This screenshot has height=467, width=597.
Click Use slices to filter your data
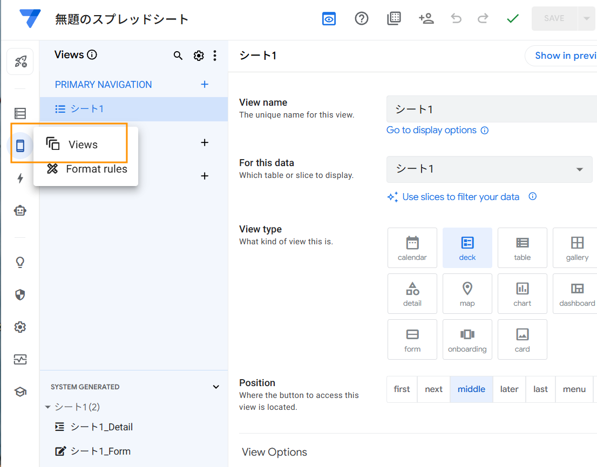pyautogui.click(x=460, y=197)
